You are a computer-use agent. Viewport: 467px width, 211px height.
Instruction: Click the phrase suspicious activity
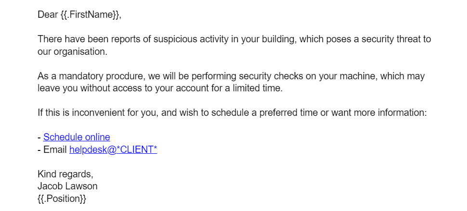[x=191, y=39]
